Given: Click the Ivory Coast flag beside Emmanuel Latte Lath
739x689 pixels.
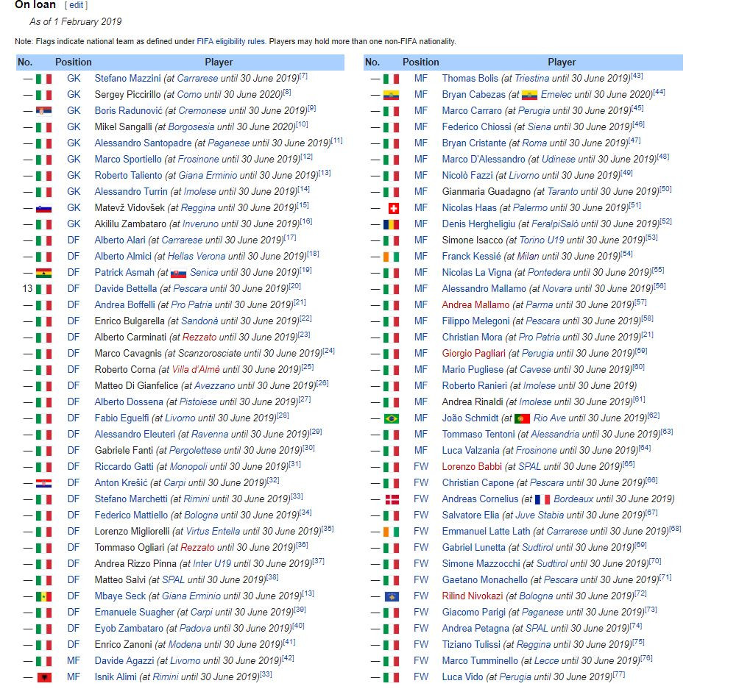Looking at the screenshot, I should tap(391, 532).
